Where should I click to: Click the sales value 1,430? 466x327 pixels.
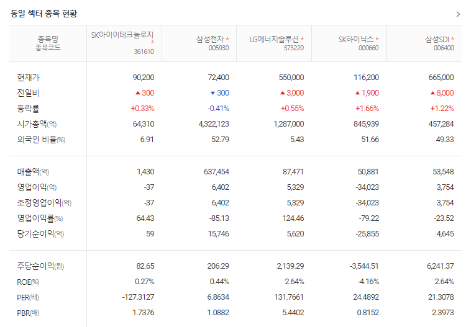(145, 171)
